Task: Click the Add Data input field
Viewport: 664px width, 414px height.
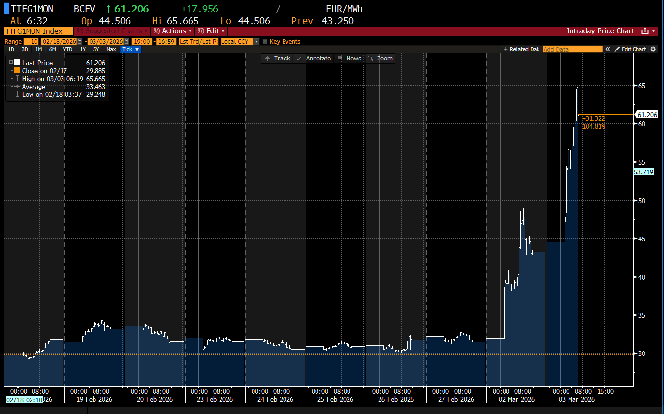Action: pyautogui.click(x=573, y=49)
